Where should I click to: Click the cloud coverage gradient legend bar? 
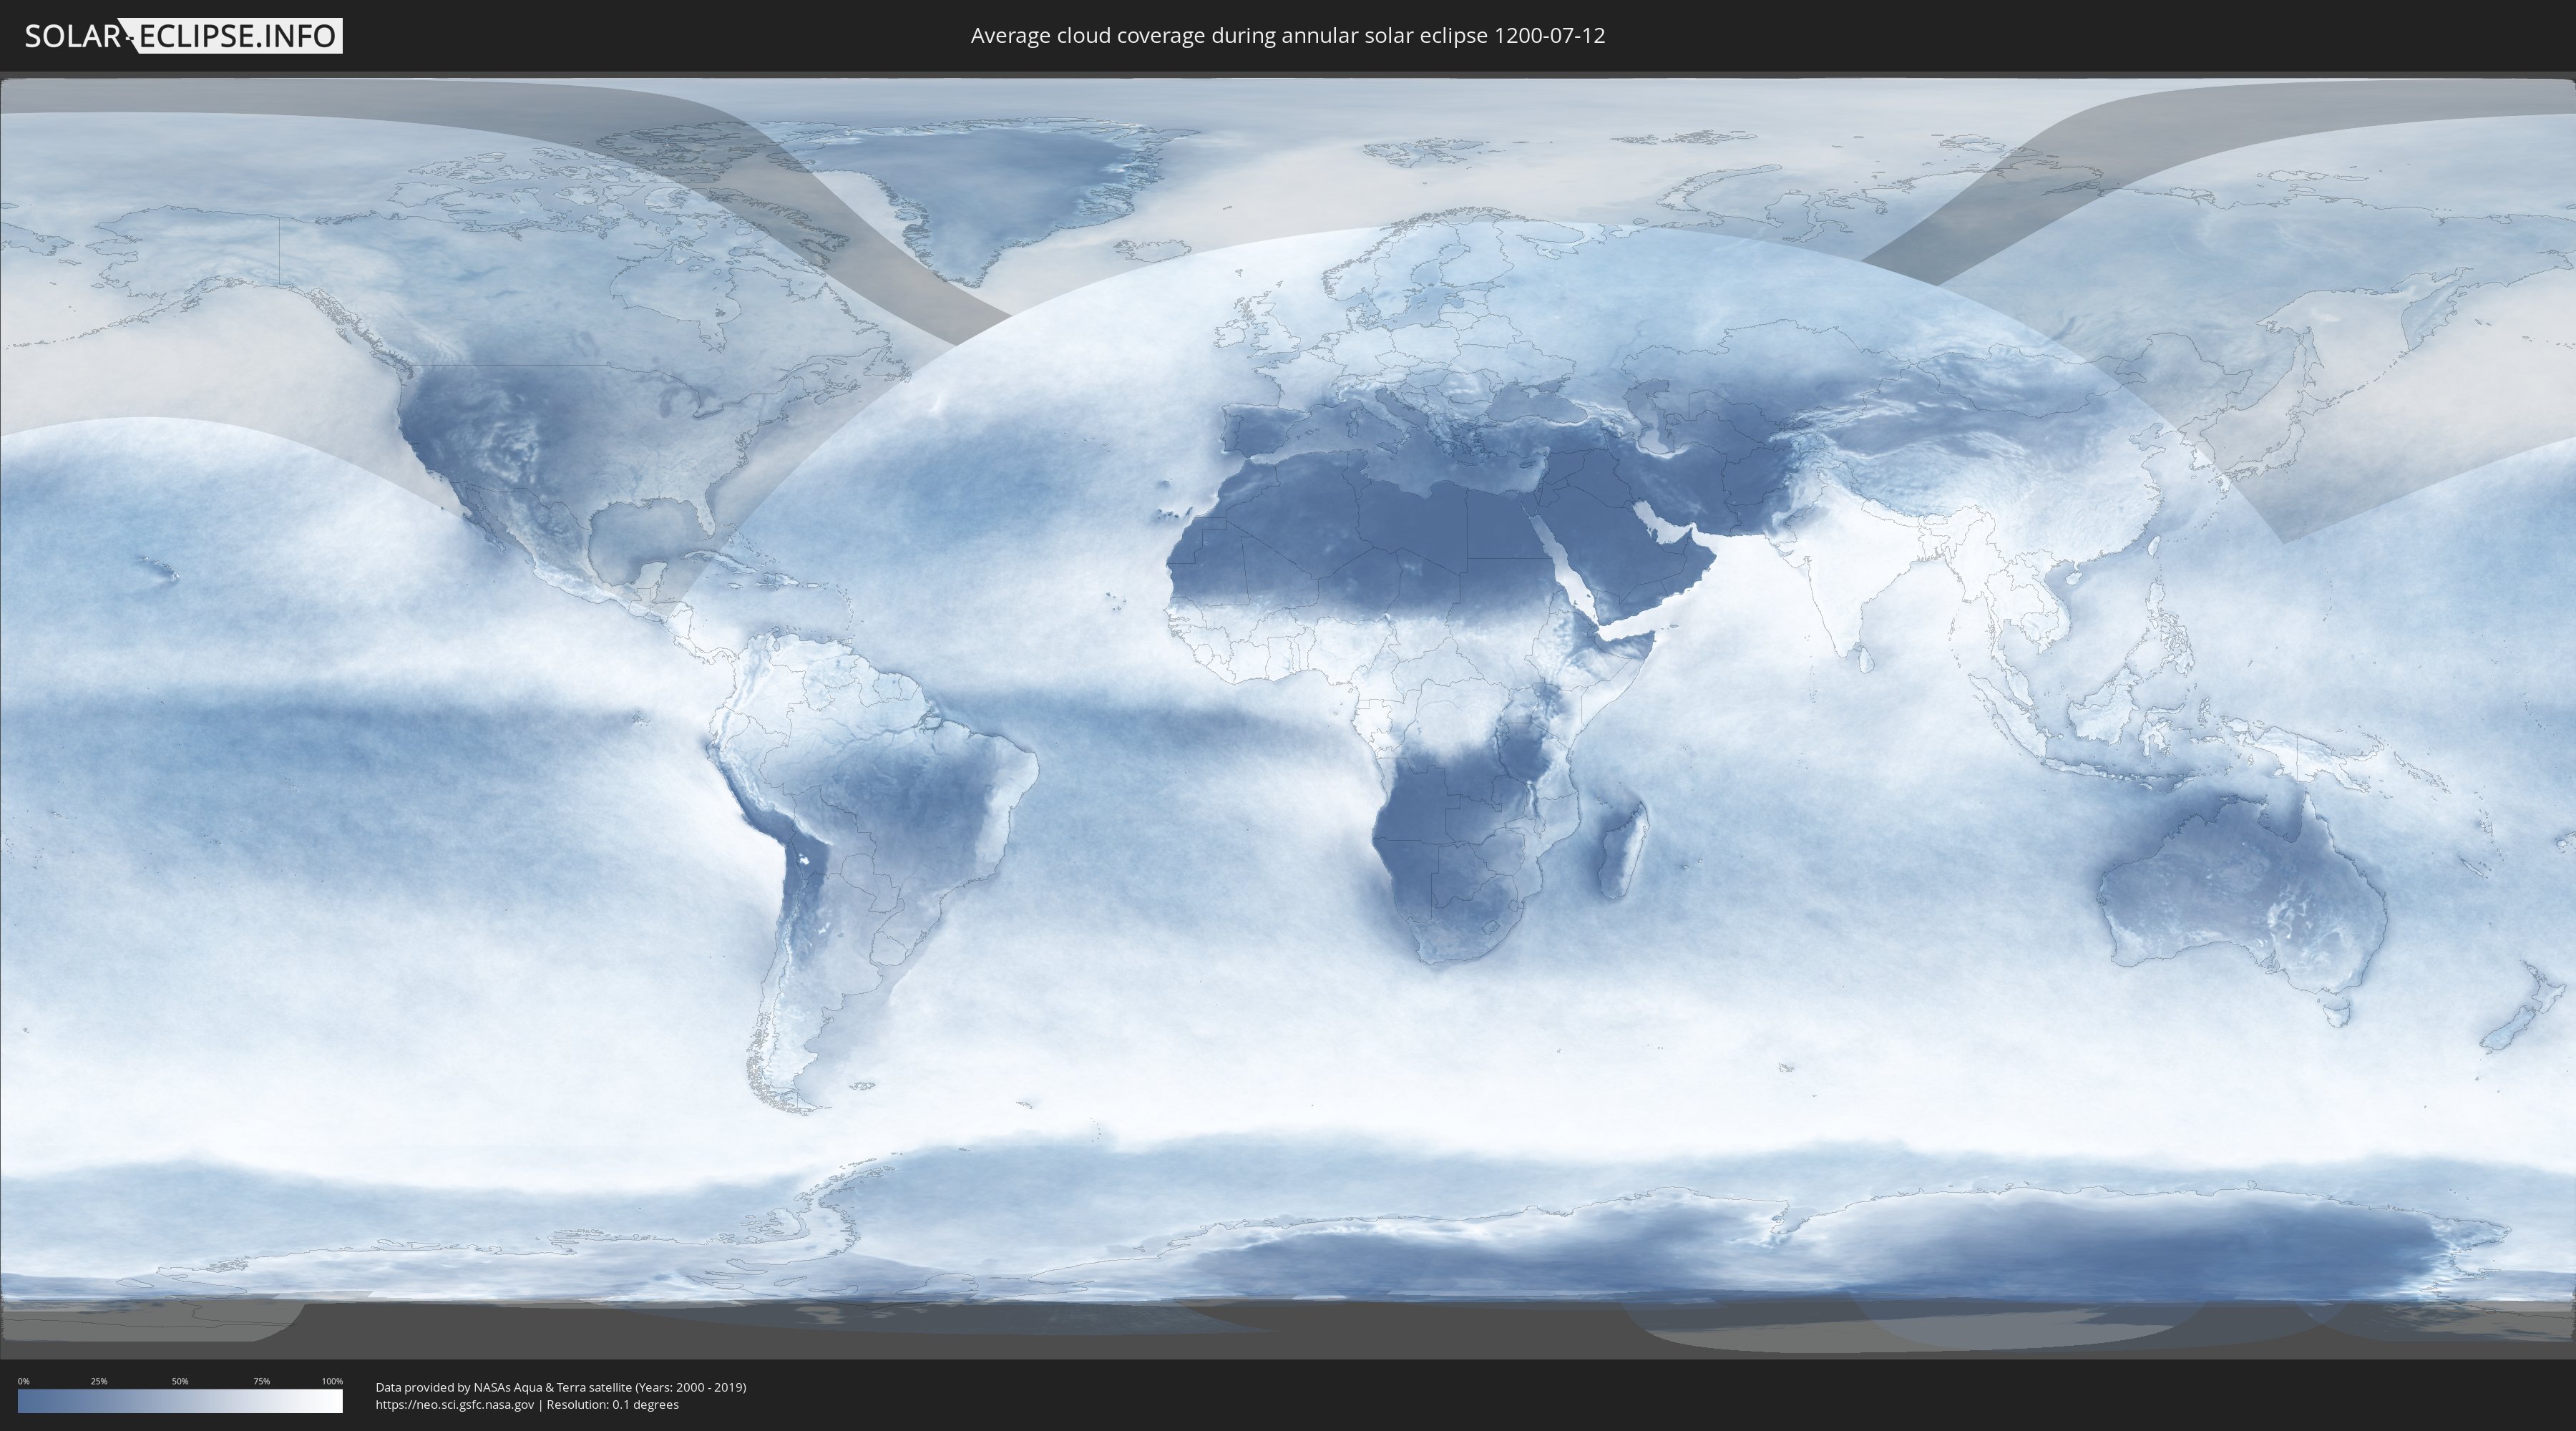180,1401
